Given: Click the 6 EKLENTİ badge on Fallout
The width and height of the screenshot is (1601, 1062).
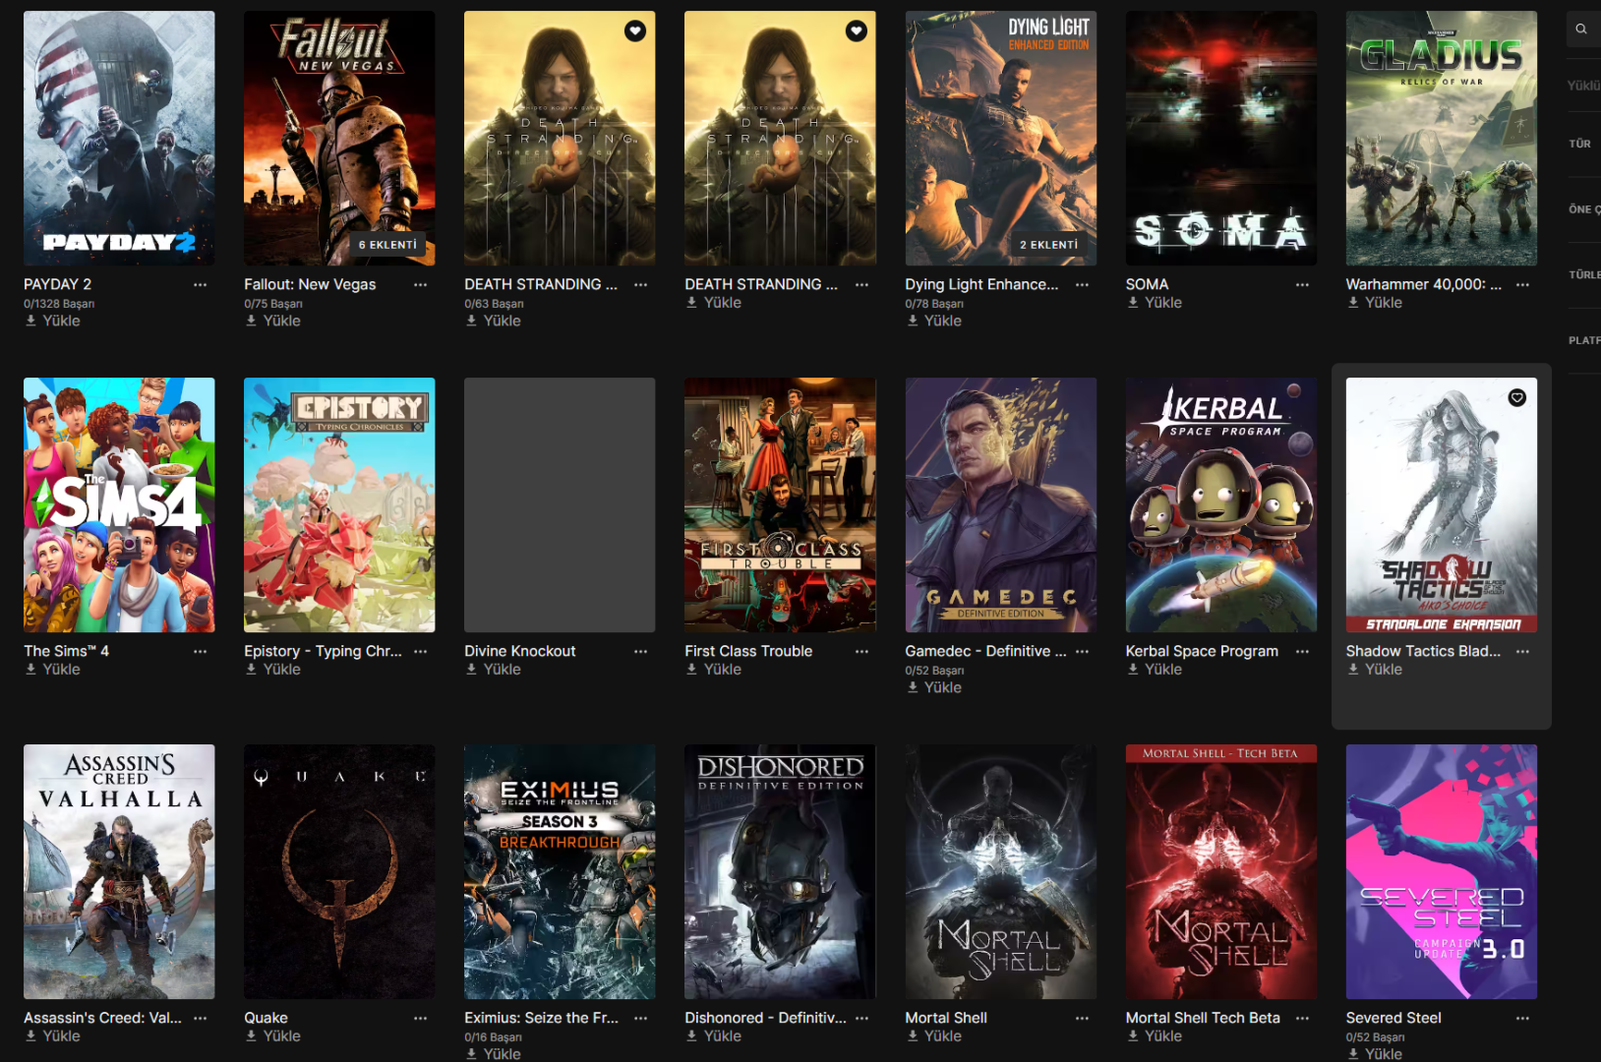Looking at the screenshot, I should pyautogui.click(x=387, y=245).
